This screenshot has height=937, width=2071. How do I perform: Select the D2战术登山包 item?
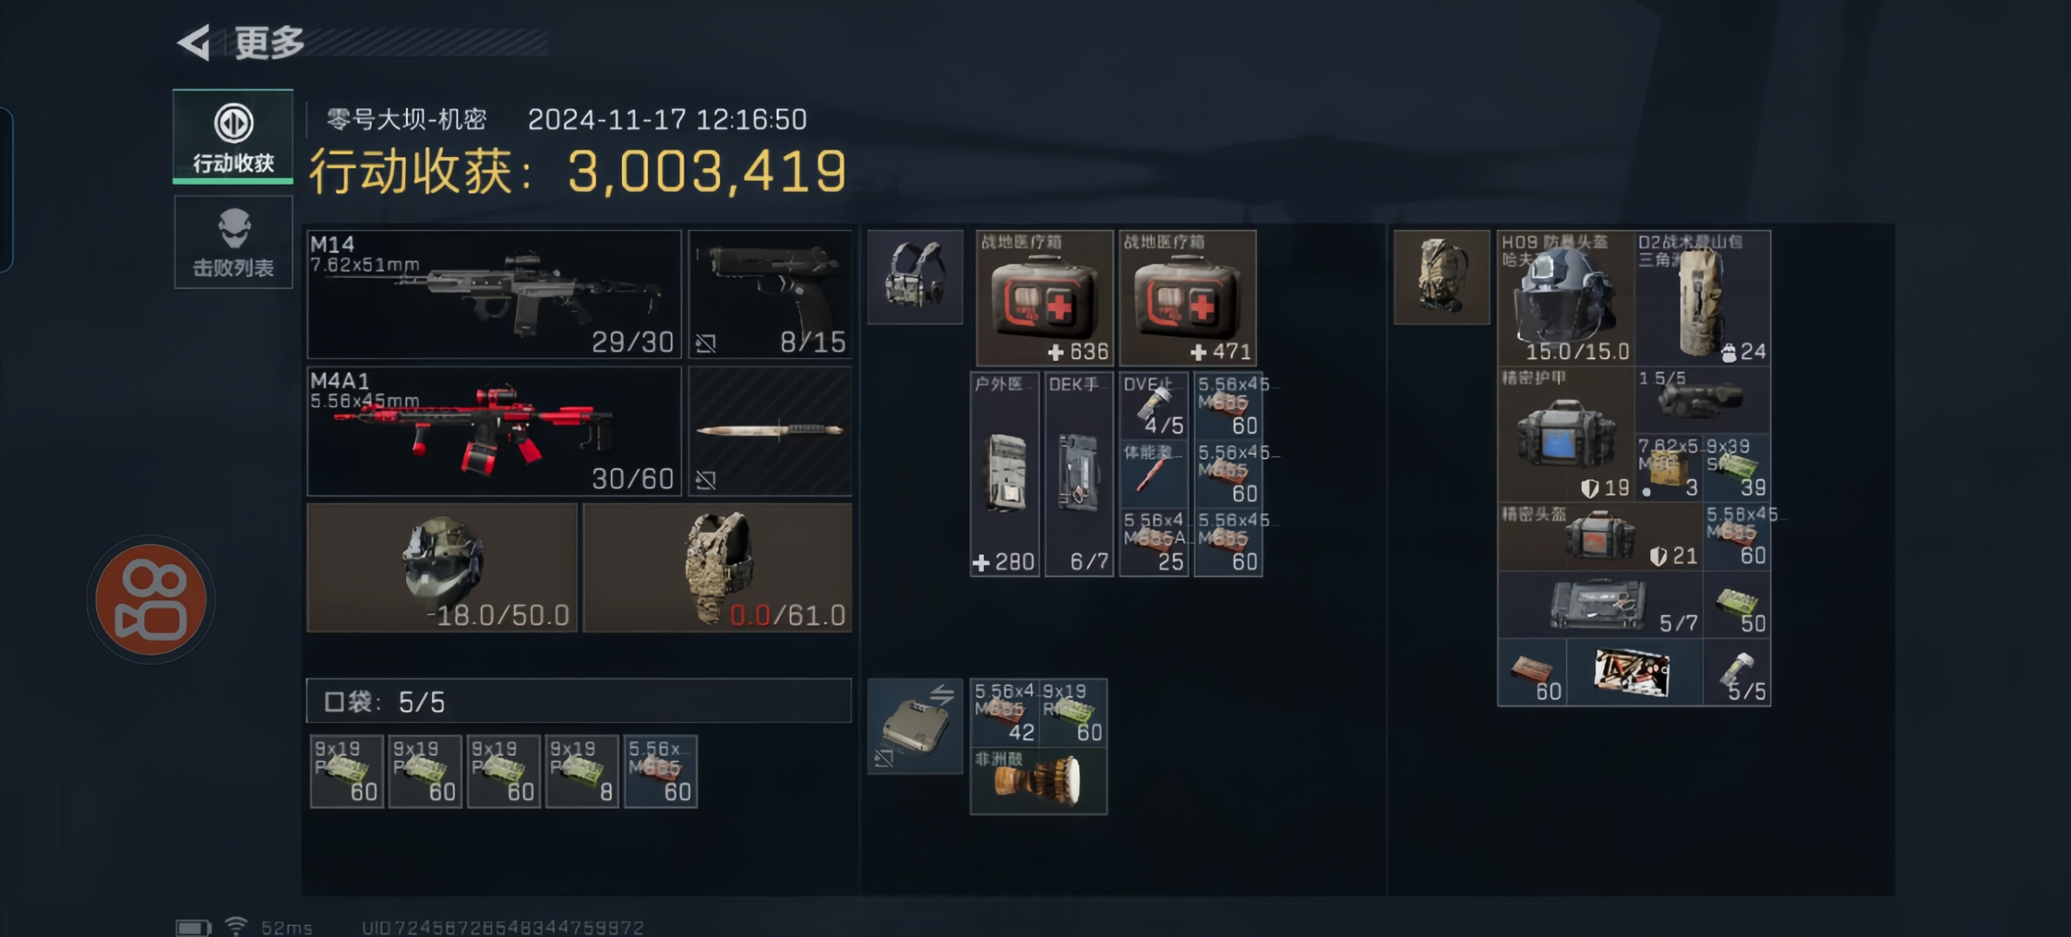[1702, 298]
